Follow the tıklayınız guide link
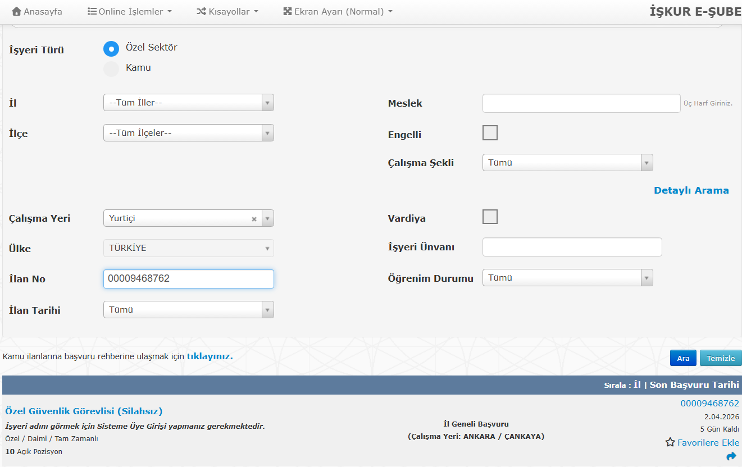Viewport: 742px width, 467px height. [210, 356]
